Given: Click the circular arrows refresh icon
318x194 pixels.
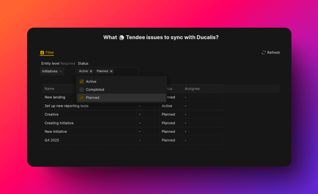Looking at the screenshot, I should [x=264, y=53].
